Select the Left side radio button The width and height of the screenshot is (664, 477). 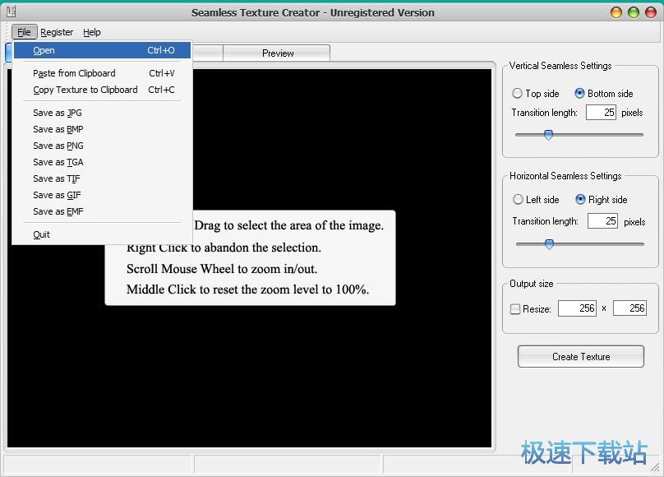point(518,200)
